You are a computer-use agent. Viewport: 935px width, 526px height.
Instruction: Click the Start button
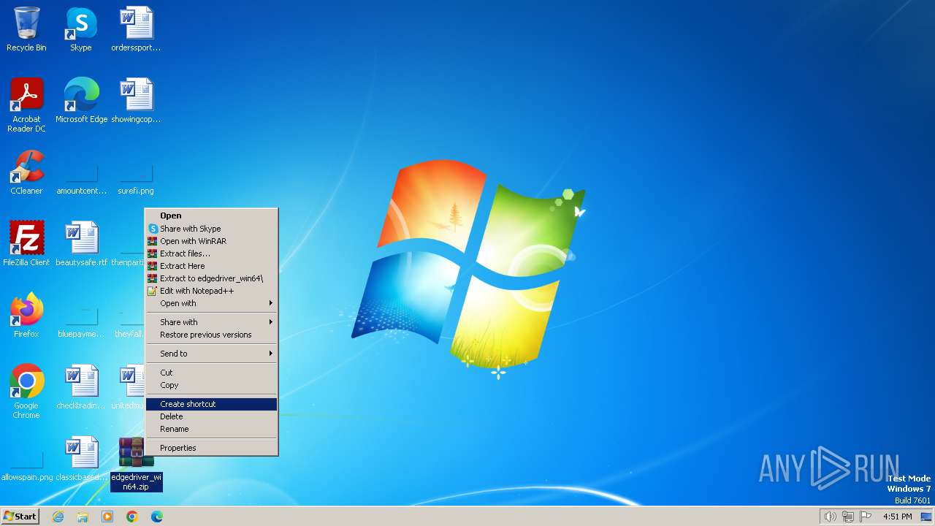(x=20, y=517)
